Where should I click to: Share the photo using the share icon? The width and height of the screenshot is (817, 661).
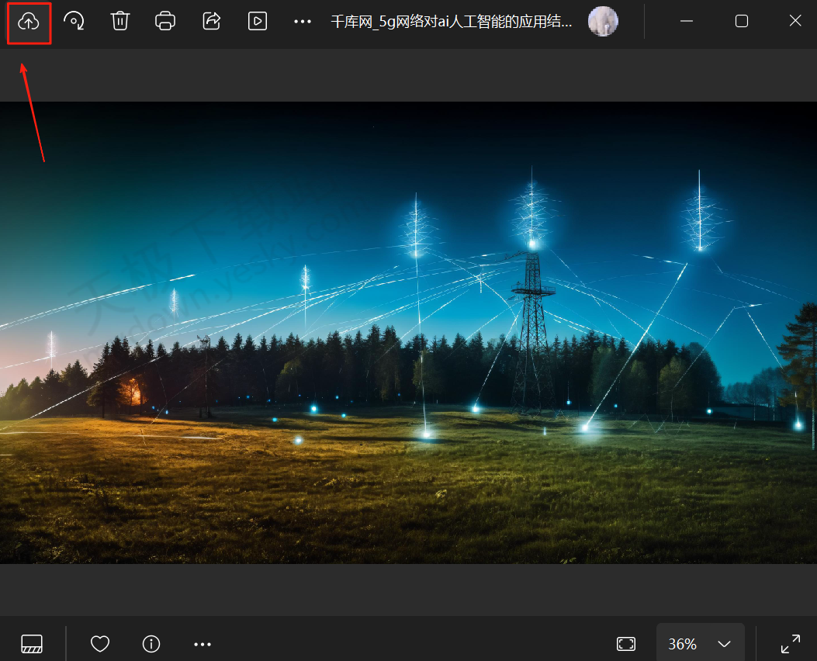click(x=211, y=21)
